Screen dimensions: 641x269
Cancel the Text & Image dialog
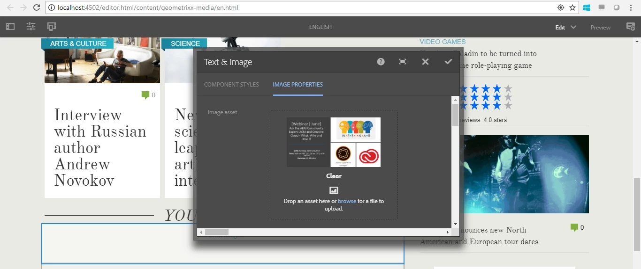point(425,62)
